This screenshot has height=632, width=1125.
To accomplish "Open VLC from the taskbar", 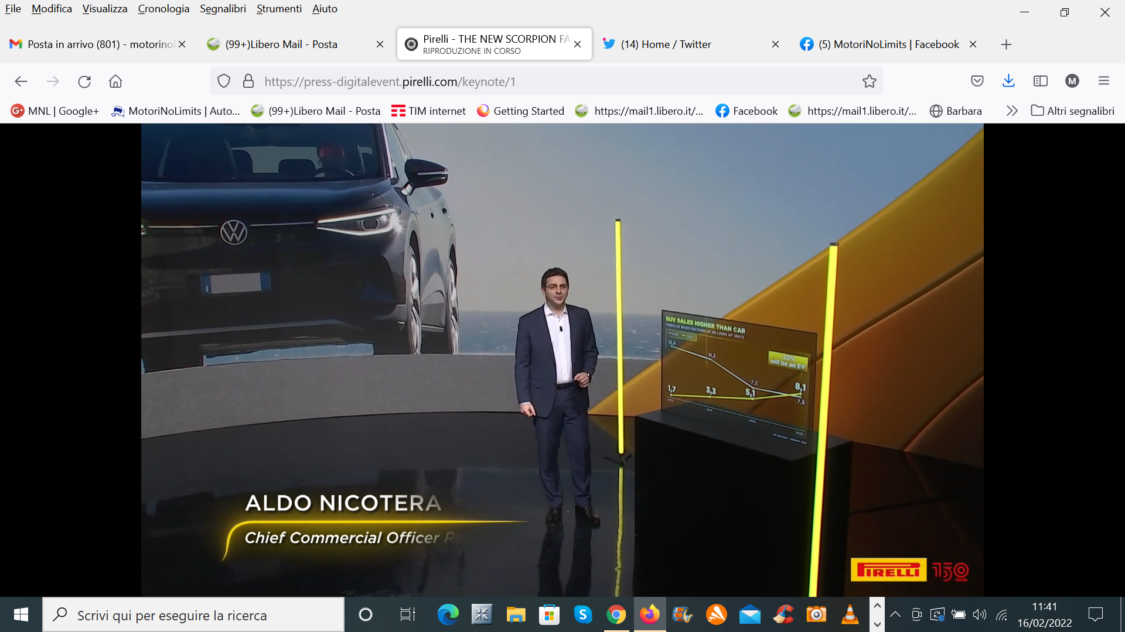I will click(850, 614).
